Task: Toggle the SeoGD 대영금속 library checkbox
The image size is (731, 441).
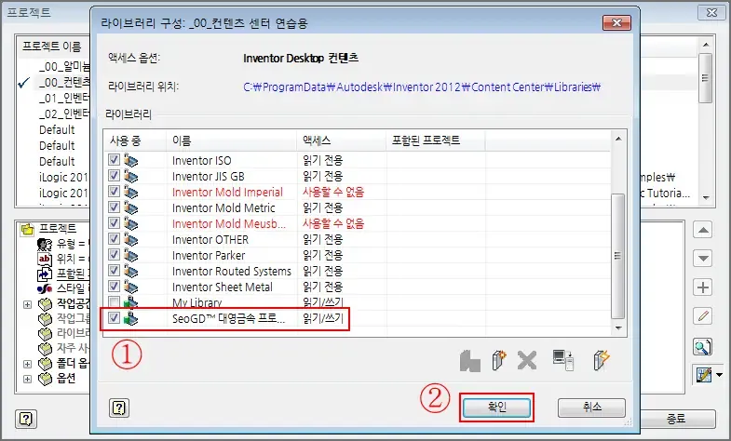Action: point(114,318)
